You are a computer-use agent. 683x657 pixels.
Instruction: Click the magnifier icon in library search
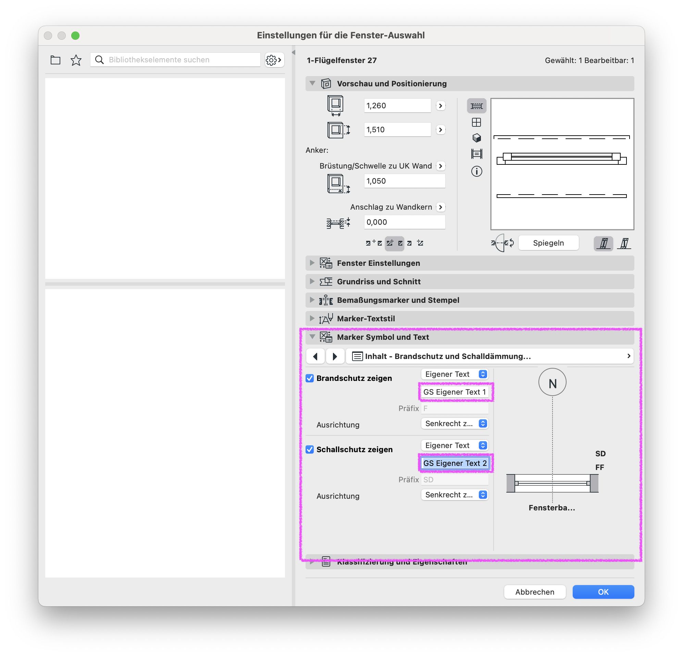point(99,60)
